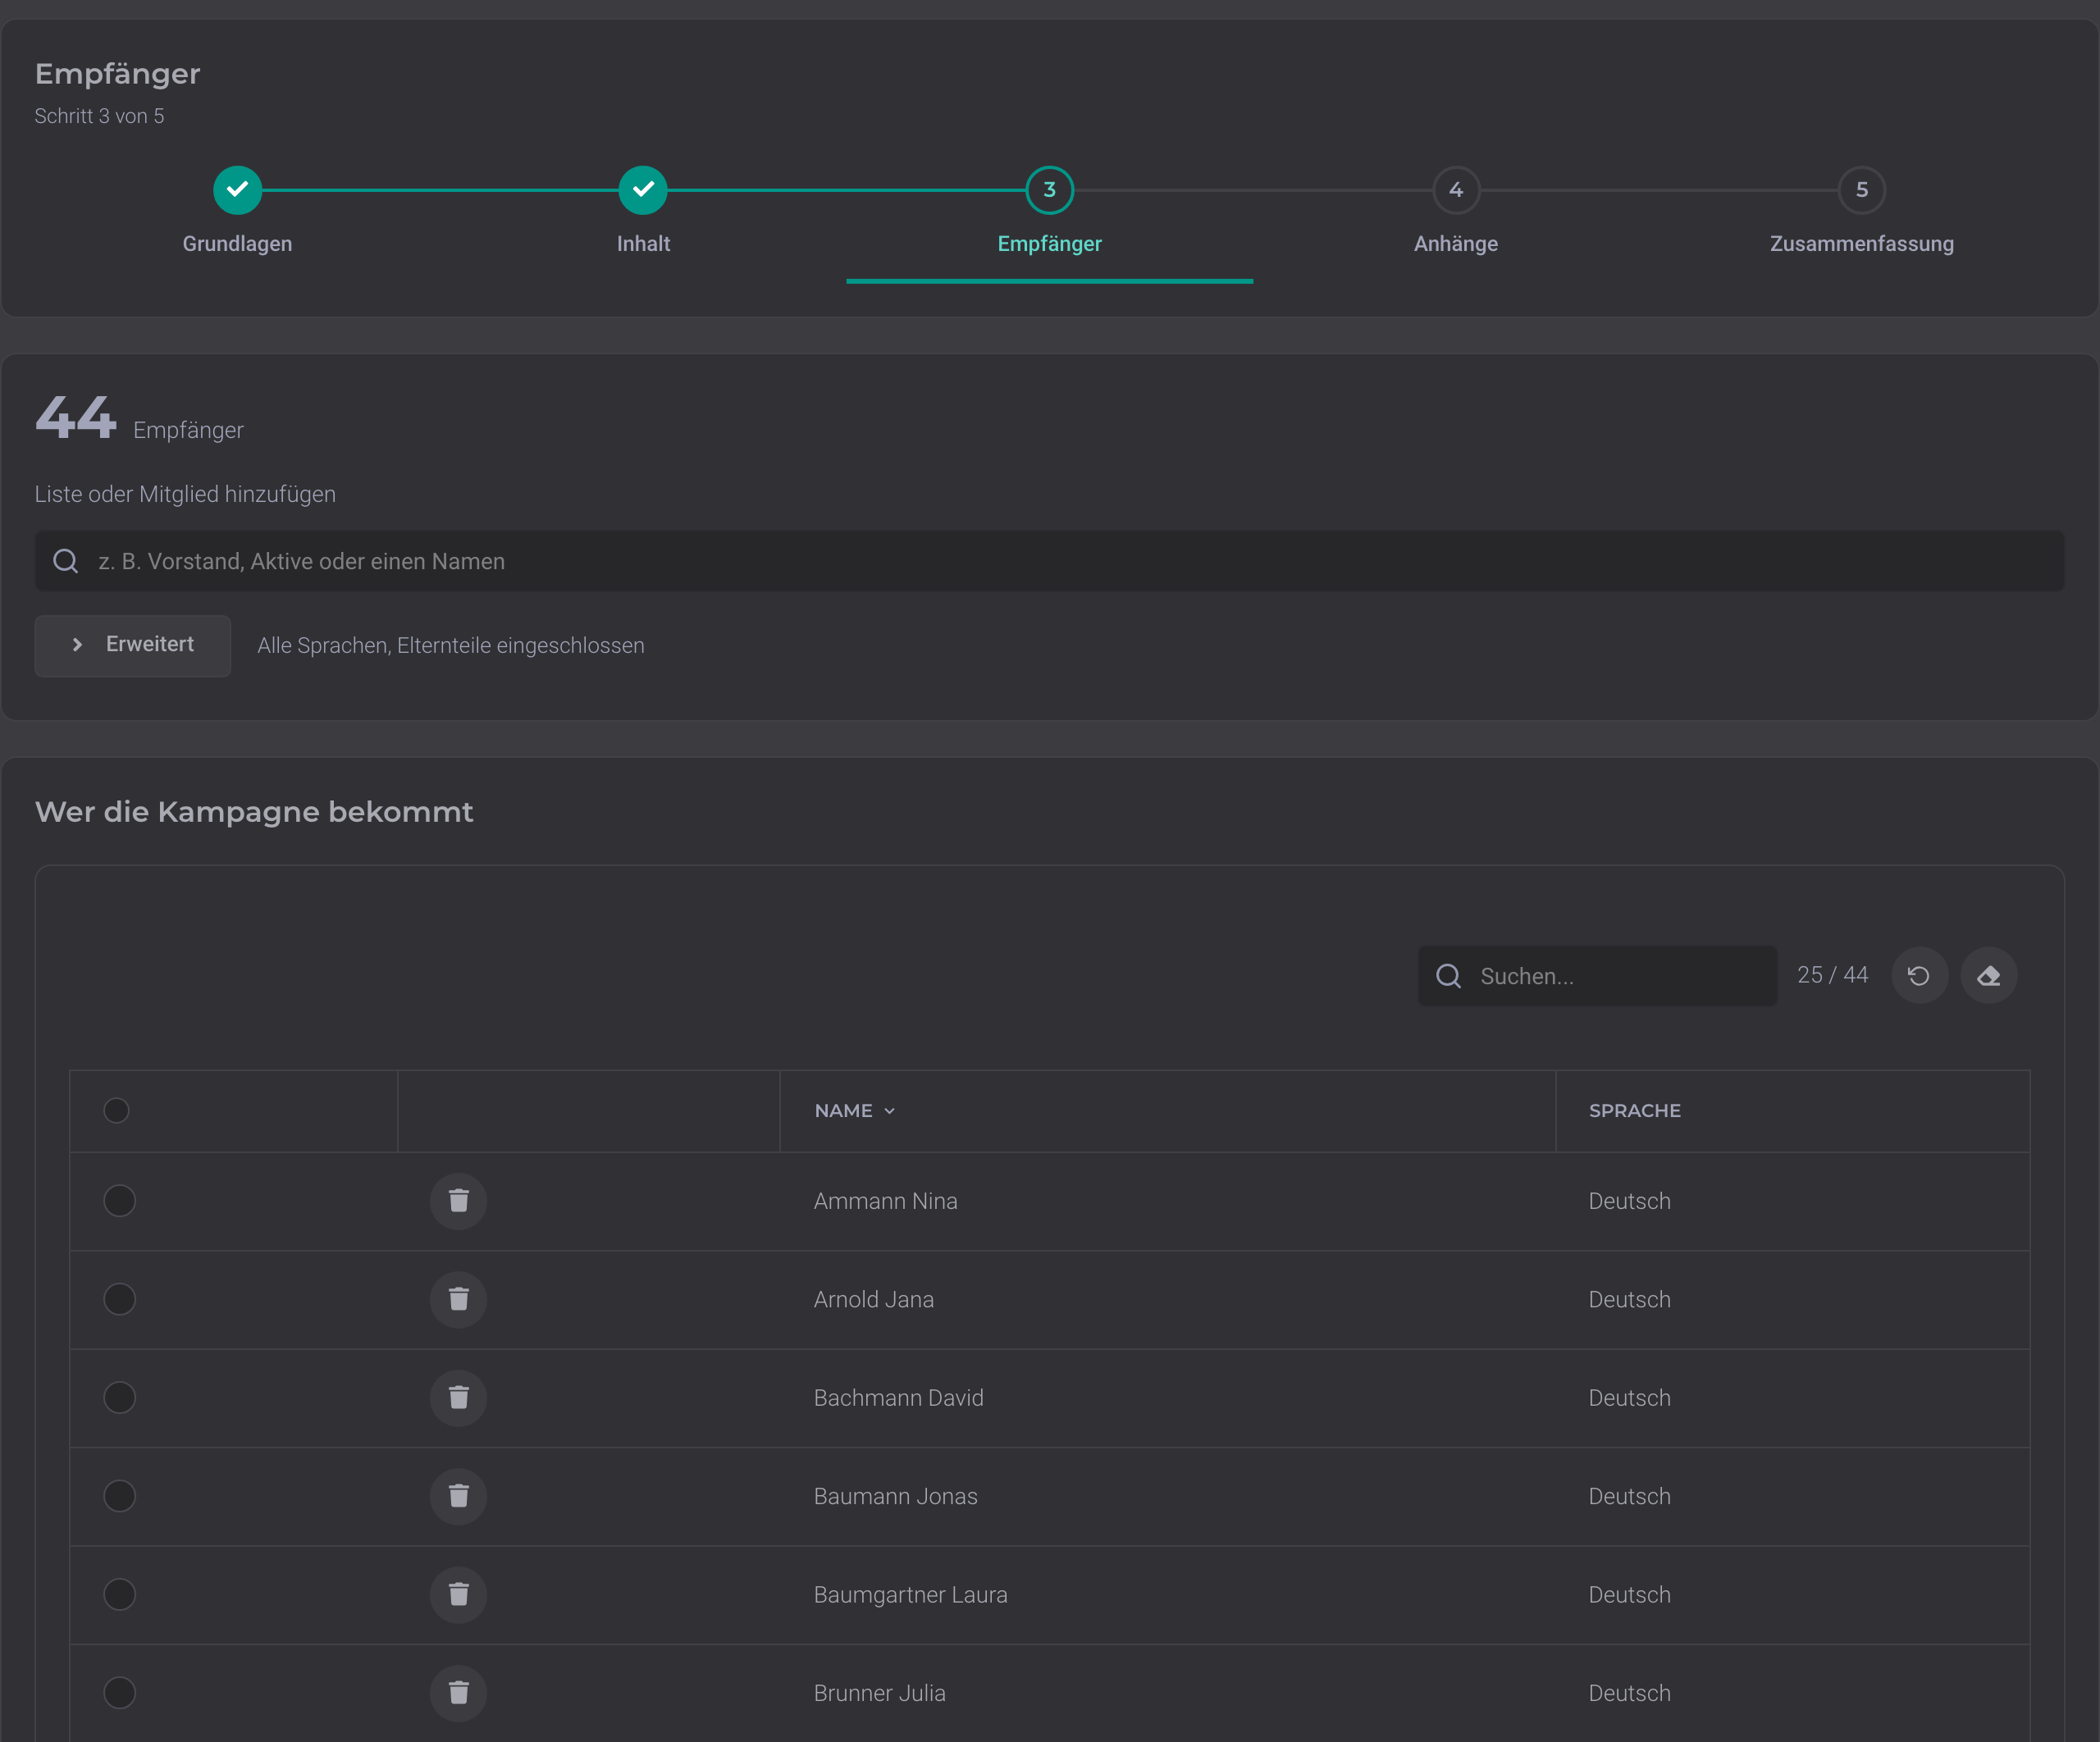Viewport: 2100px width, 1742px height.
Task: Click the SPRACHE column header
Action: point(1635,1111)
